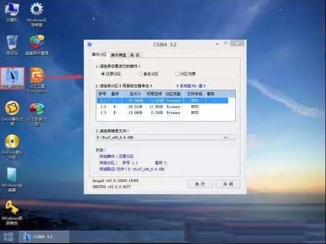Click the Windows Start button
Image resolution: width=326 pixels, height=244 pixels.
click(x=8, y=237)
